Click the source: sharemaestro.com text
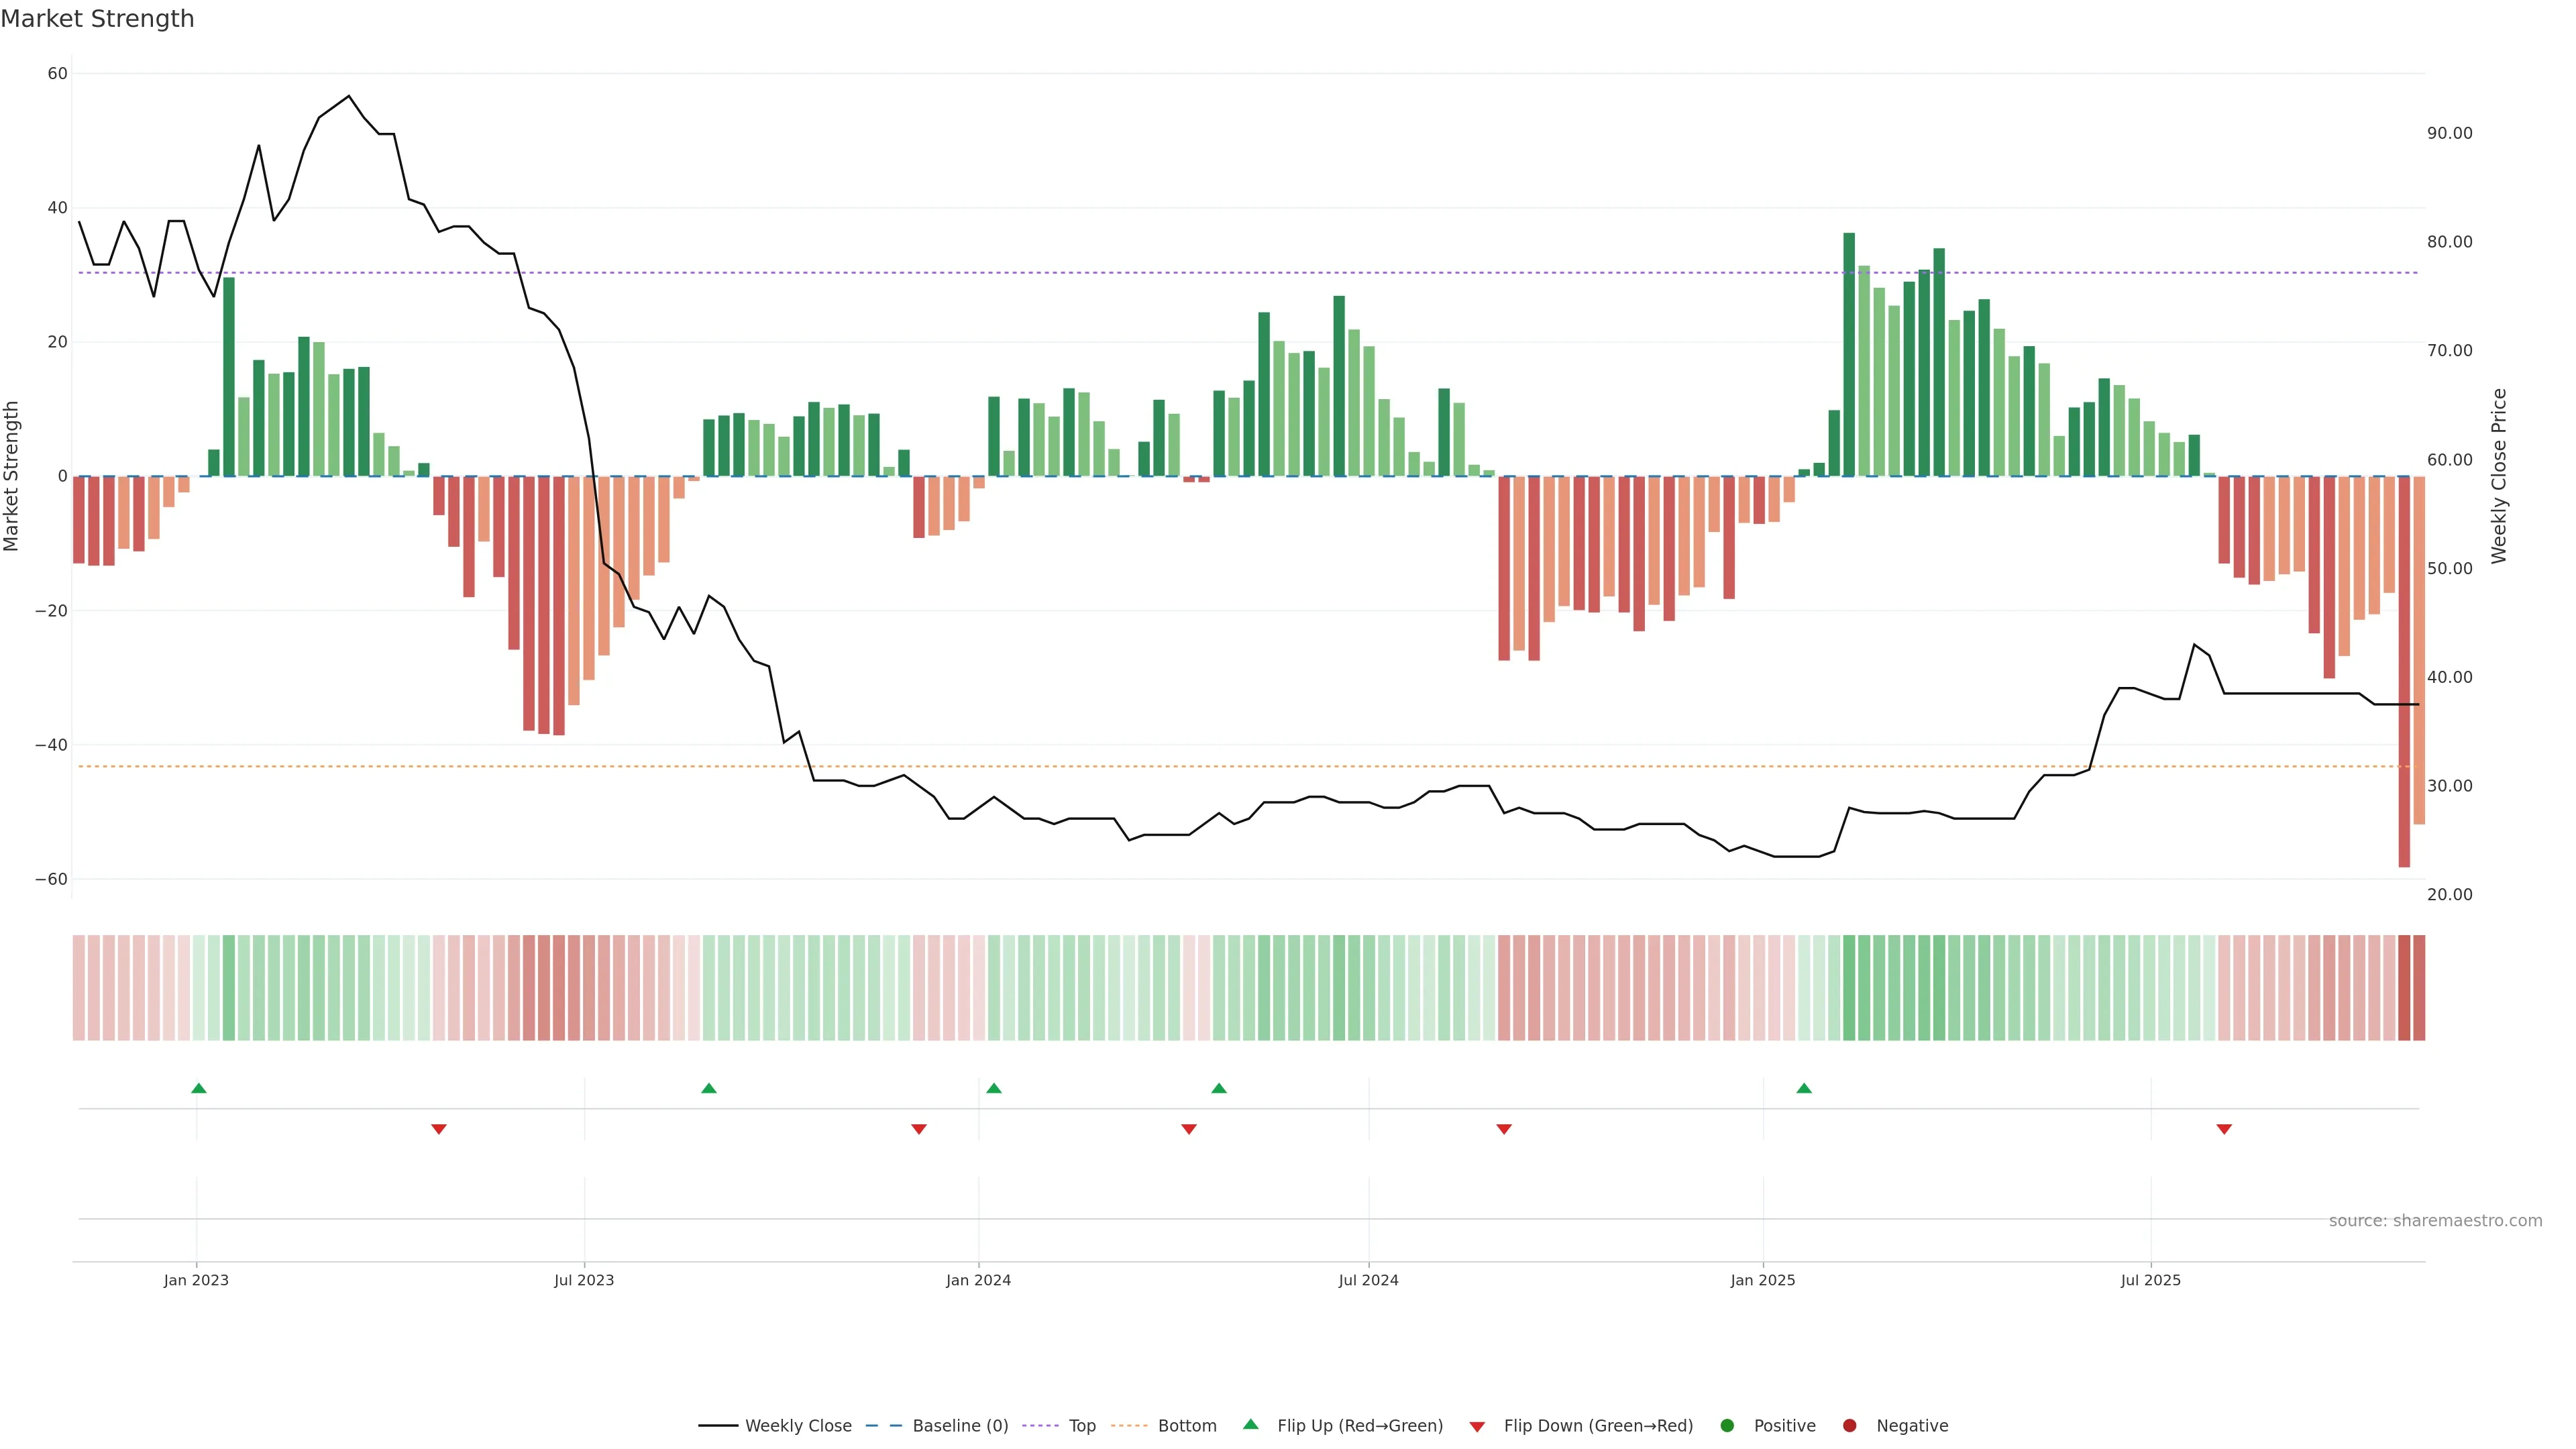2576x1449 pixels. coord(2435,1221)
